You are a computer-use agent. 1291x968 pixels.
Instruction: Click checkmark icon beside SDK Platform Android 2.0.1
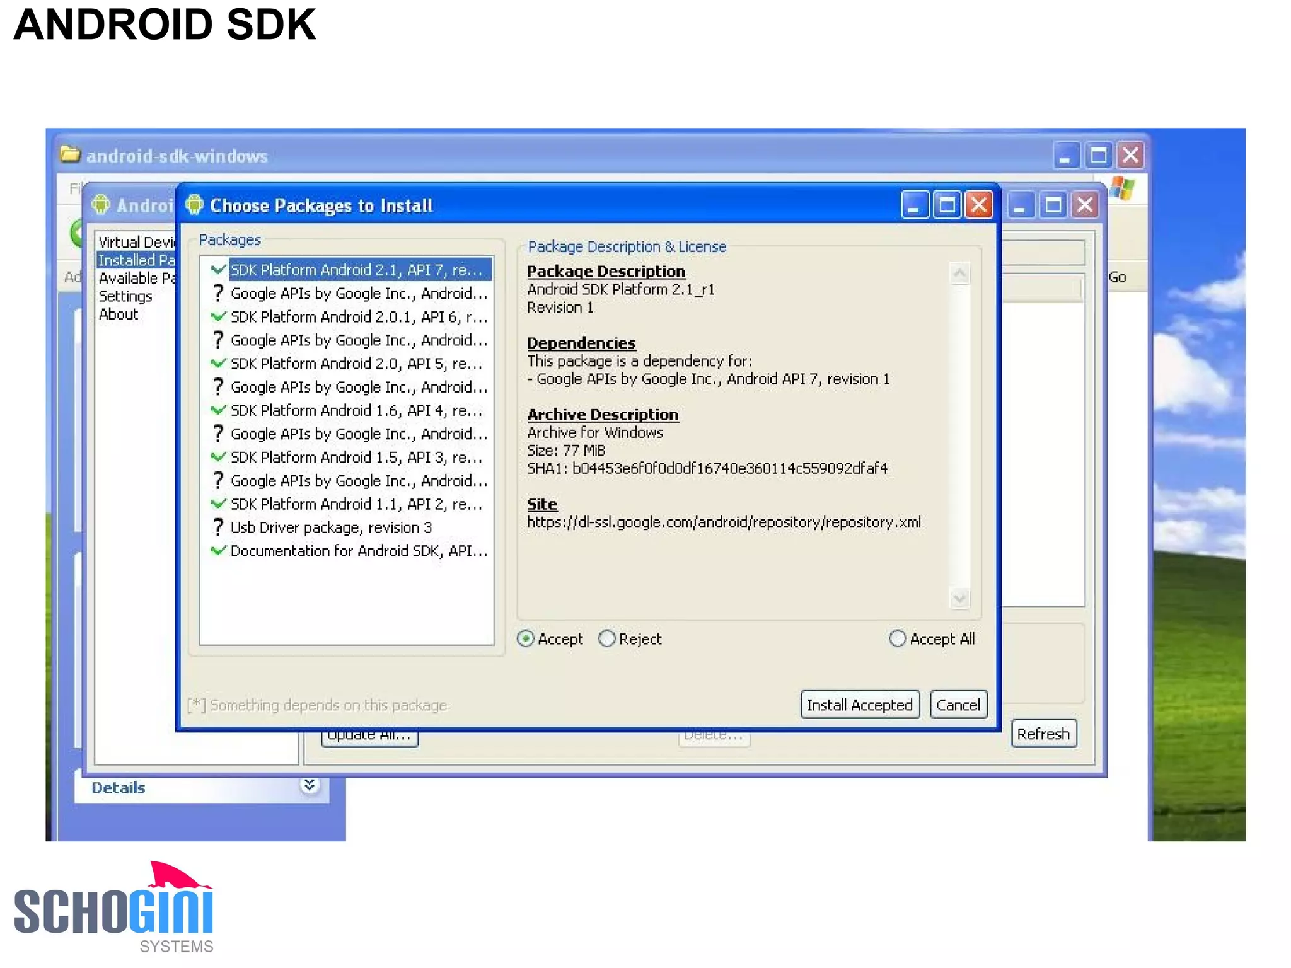(218, 316)
